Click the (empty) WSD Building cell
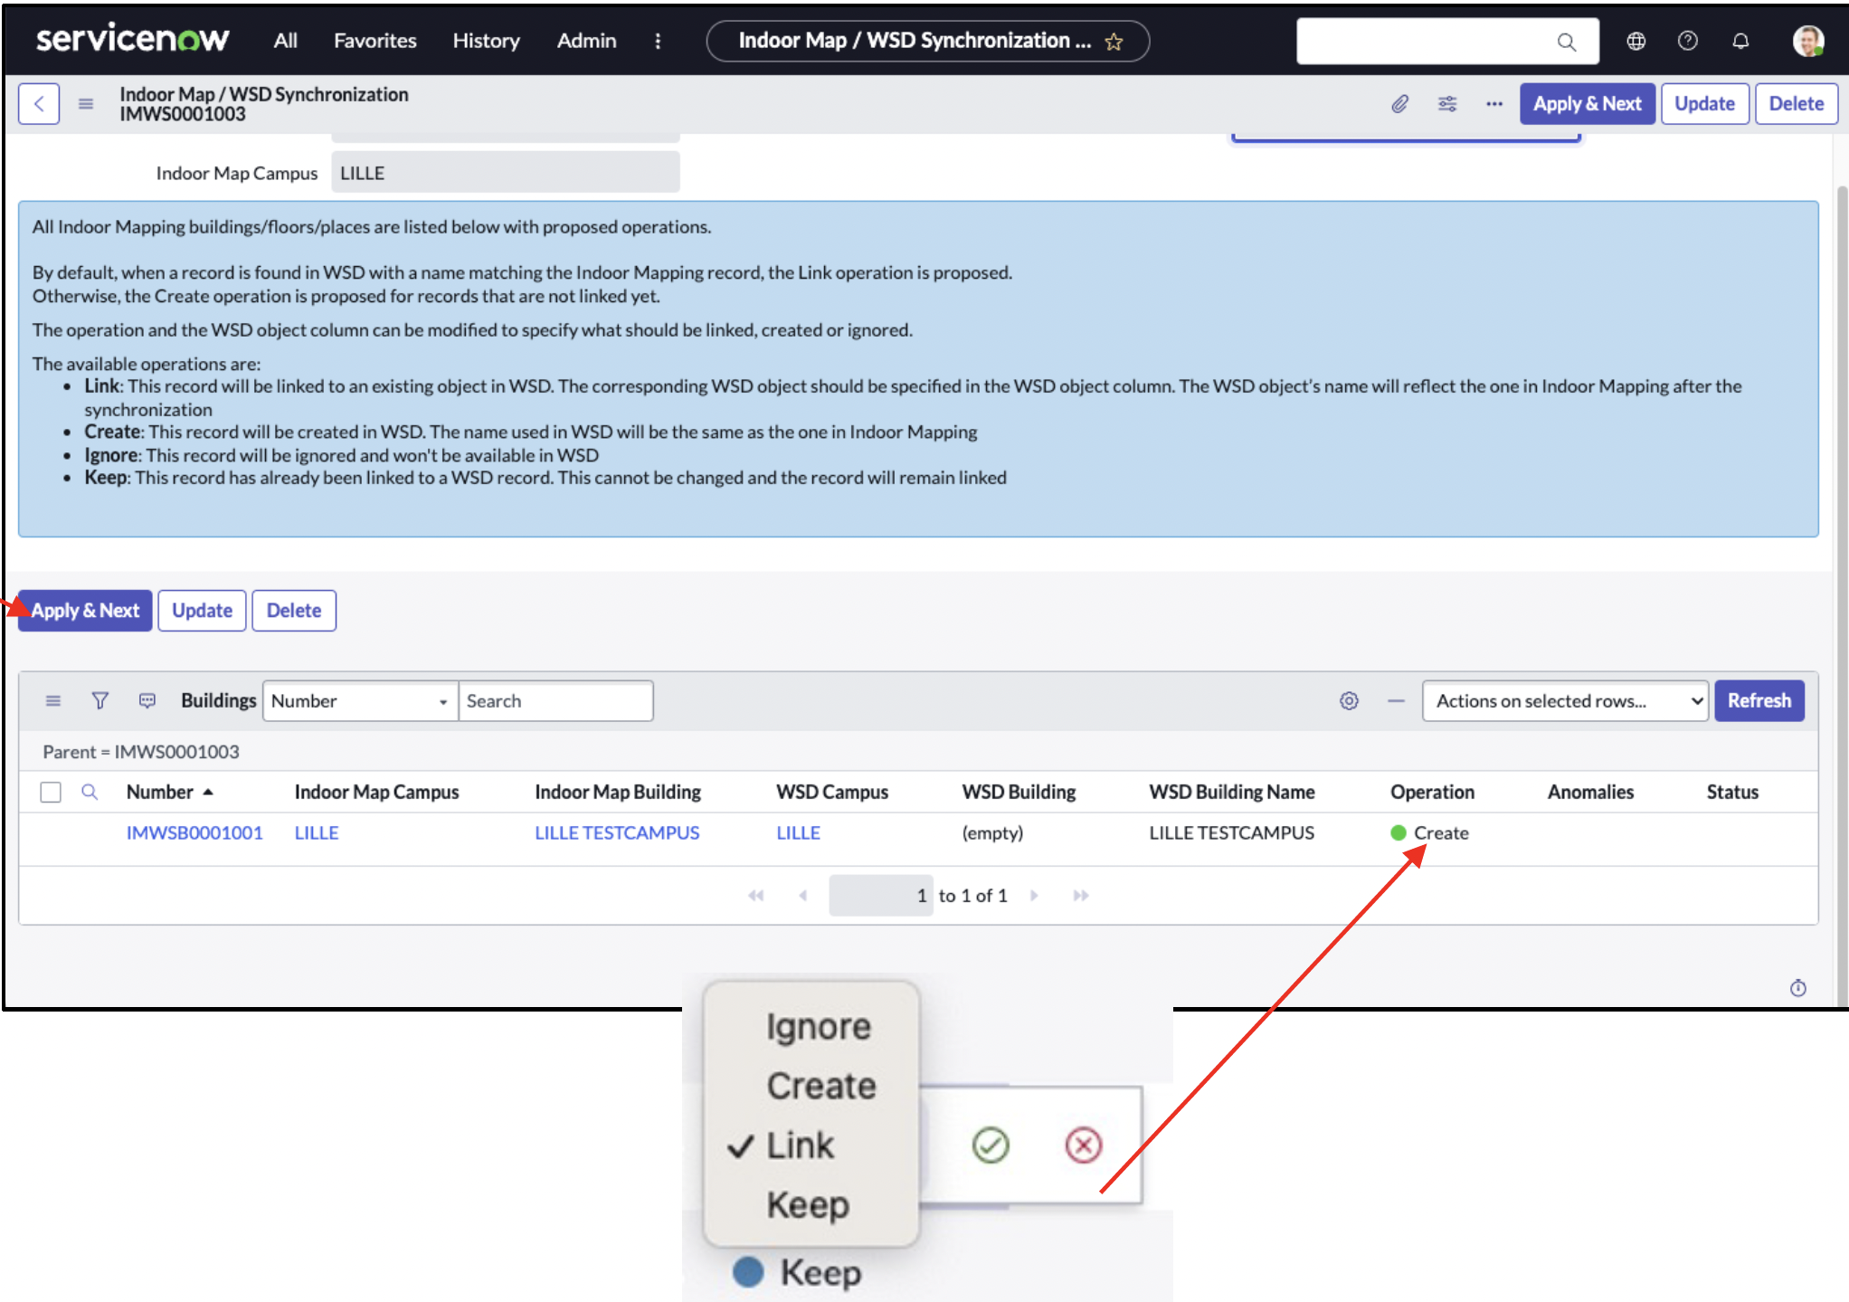The image size is (1849, 1302). coord(992,832)
